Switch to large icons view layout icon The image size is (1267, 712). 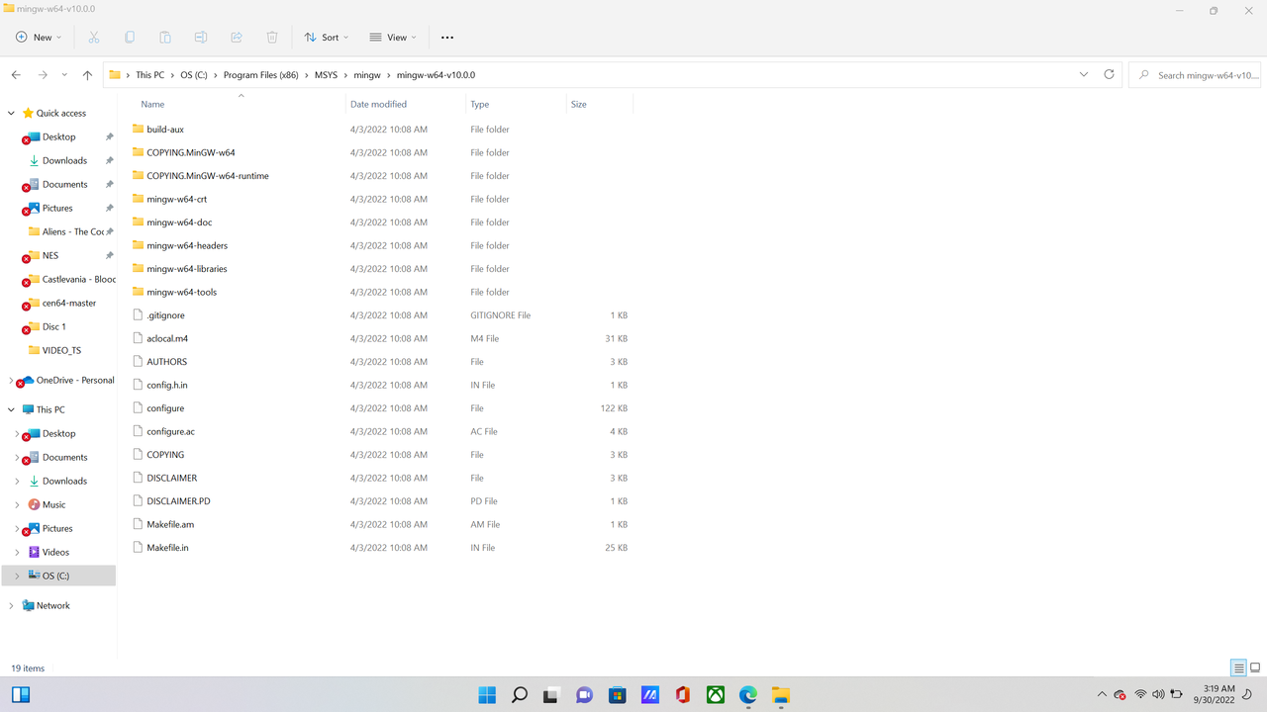click(x=1255, y=667)
